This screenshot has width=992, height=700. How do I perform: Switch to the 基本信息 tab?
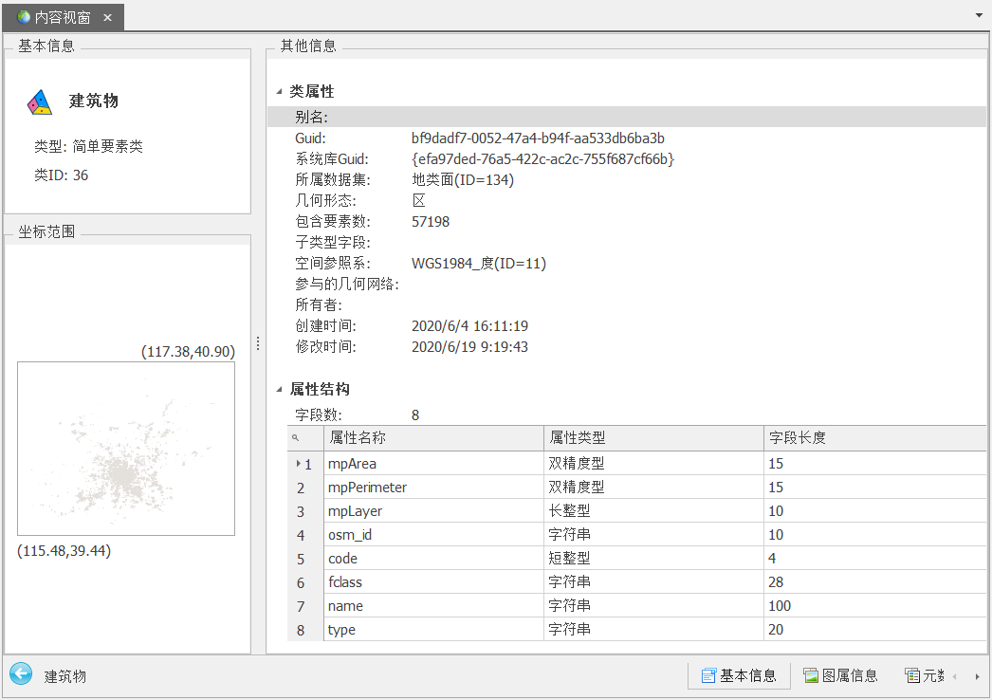point(739,675)
